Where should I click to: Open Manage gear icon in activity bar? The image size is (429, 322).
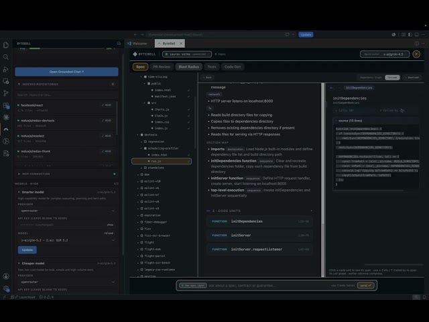point(6,288)
